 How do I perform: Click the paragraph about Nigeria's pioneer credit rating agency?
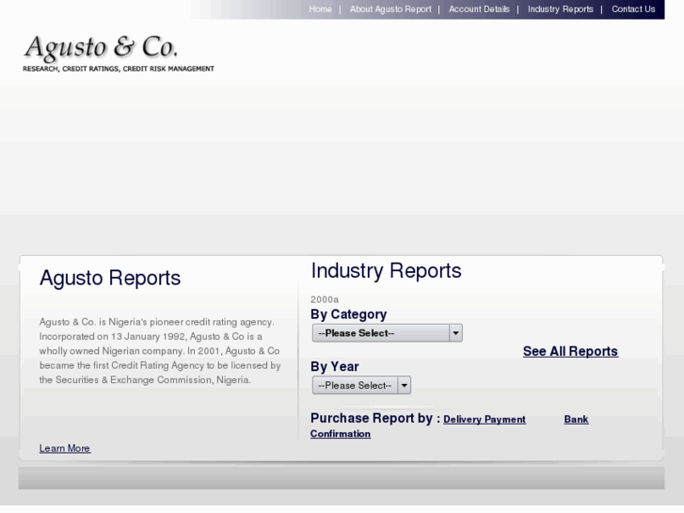pos(160,351)
